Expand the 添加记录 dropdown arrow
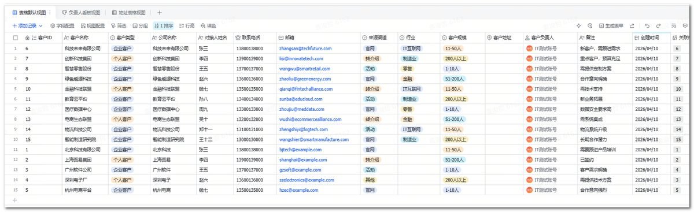This screenshot has height=212, width=694. (x=41, y=26)
